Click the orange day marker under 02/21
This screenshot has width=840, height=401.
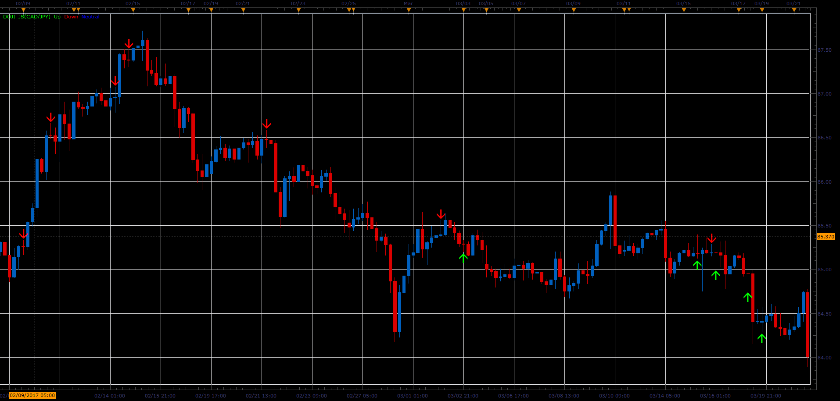243,10
